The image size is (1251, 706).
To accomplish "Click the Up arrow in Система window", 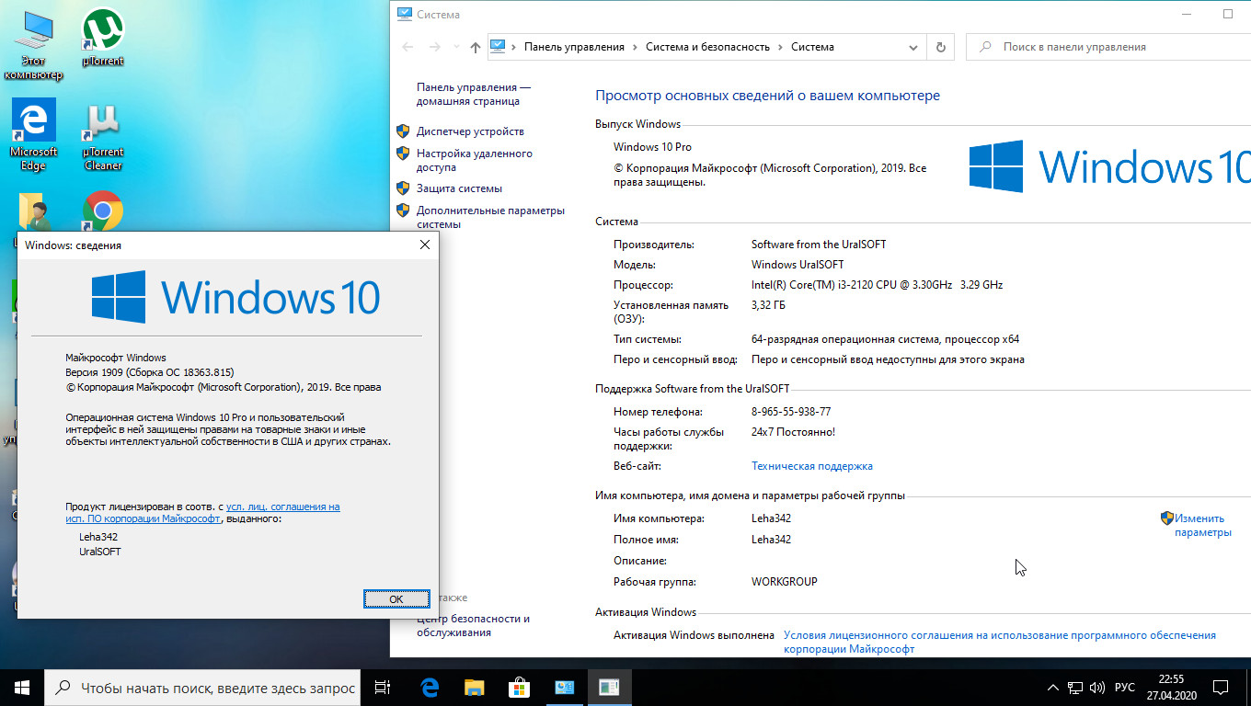I will click(x=475, y=47).
